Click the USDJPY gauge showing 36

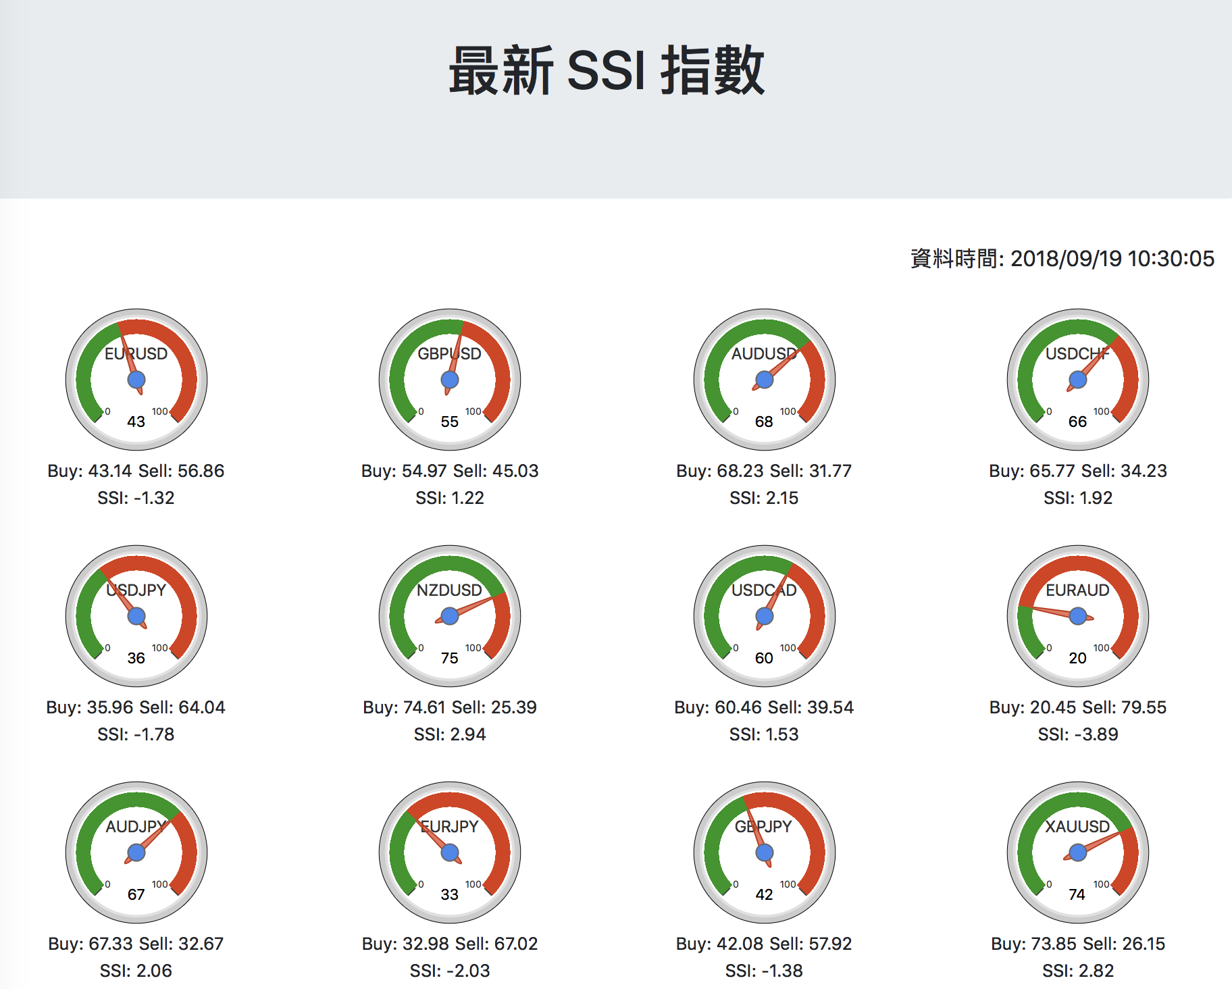click(x=136, y=616)
